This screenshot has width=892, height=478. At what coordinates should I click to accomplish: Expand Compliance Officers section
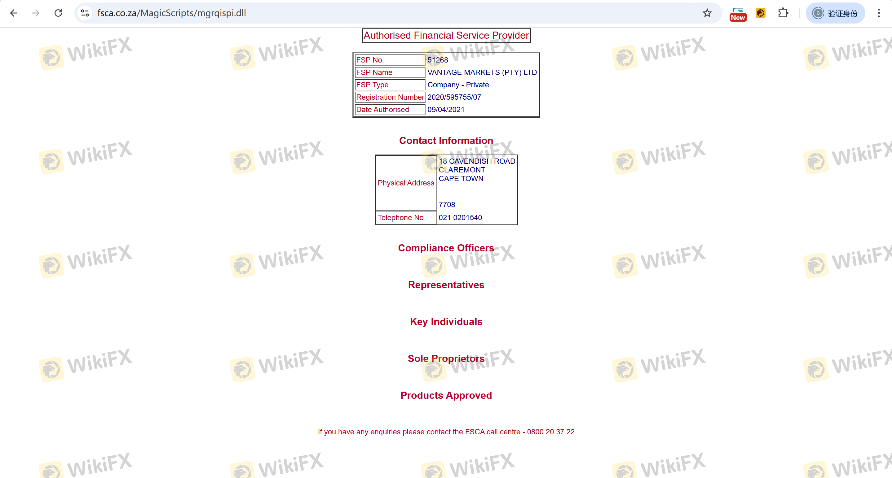(x=446, y=248)
